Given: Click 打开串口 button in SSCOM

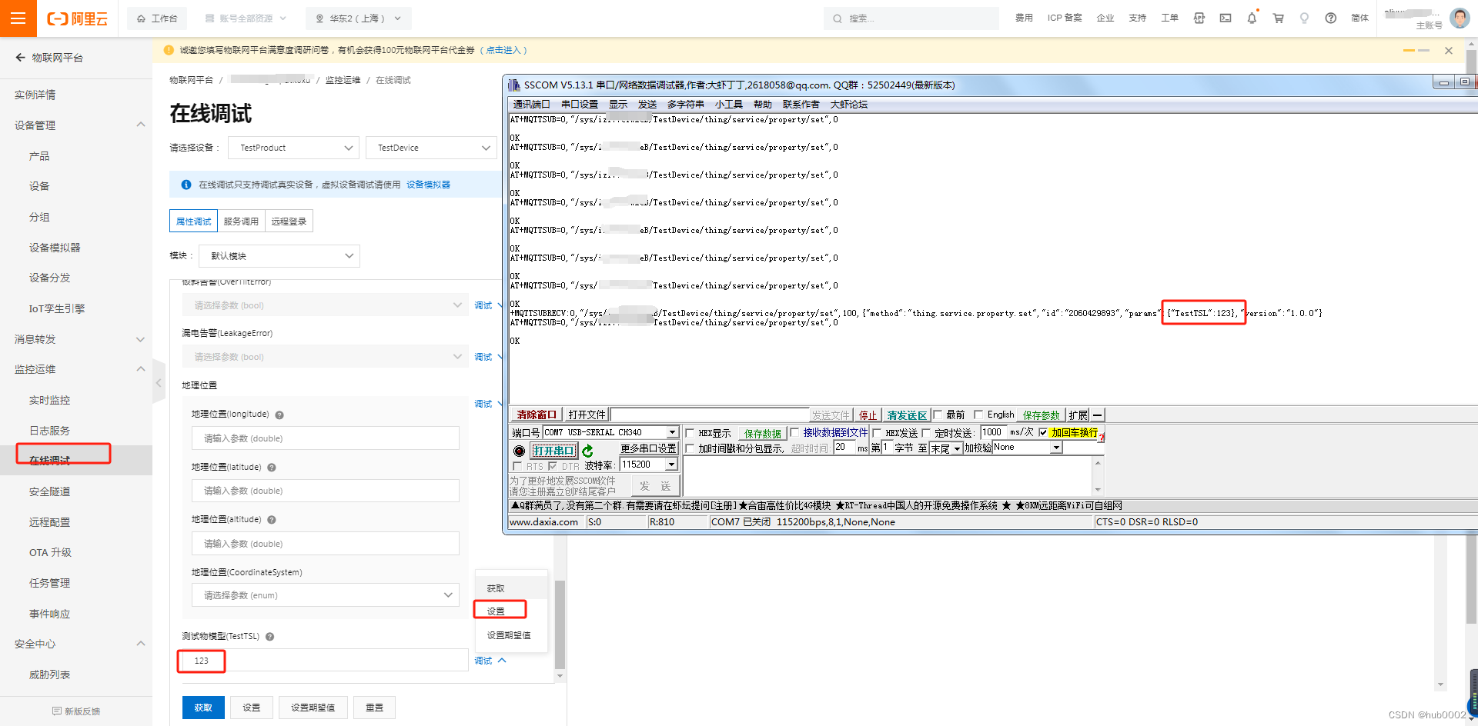Looking at the screenshot, I should (x=553, y=451).
